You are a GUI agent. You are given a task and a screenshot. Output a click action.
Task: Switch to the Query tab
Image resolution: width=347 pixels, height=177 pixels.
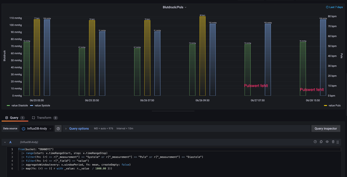pos(14,118)
